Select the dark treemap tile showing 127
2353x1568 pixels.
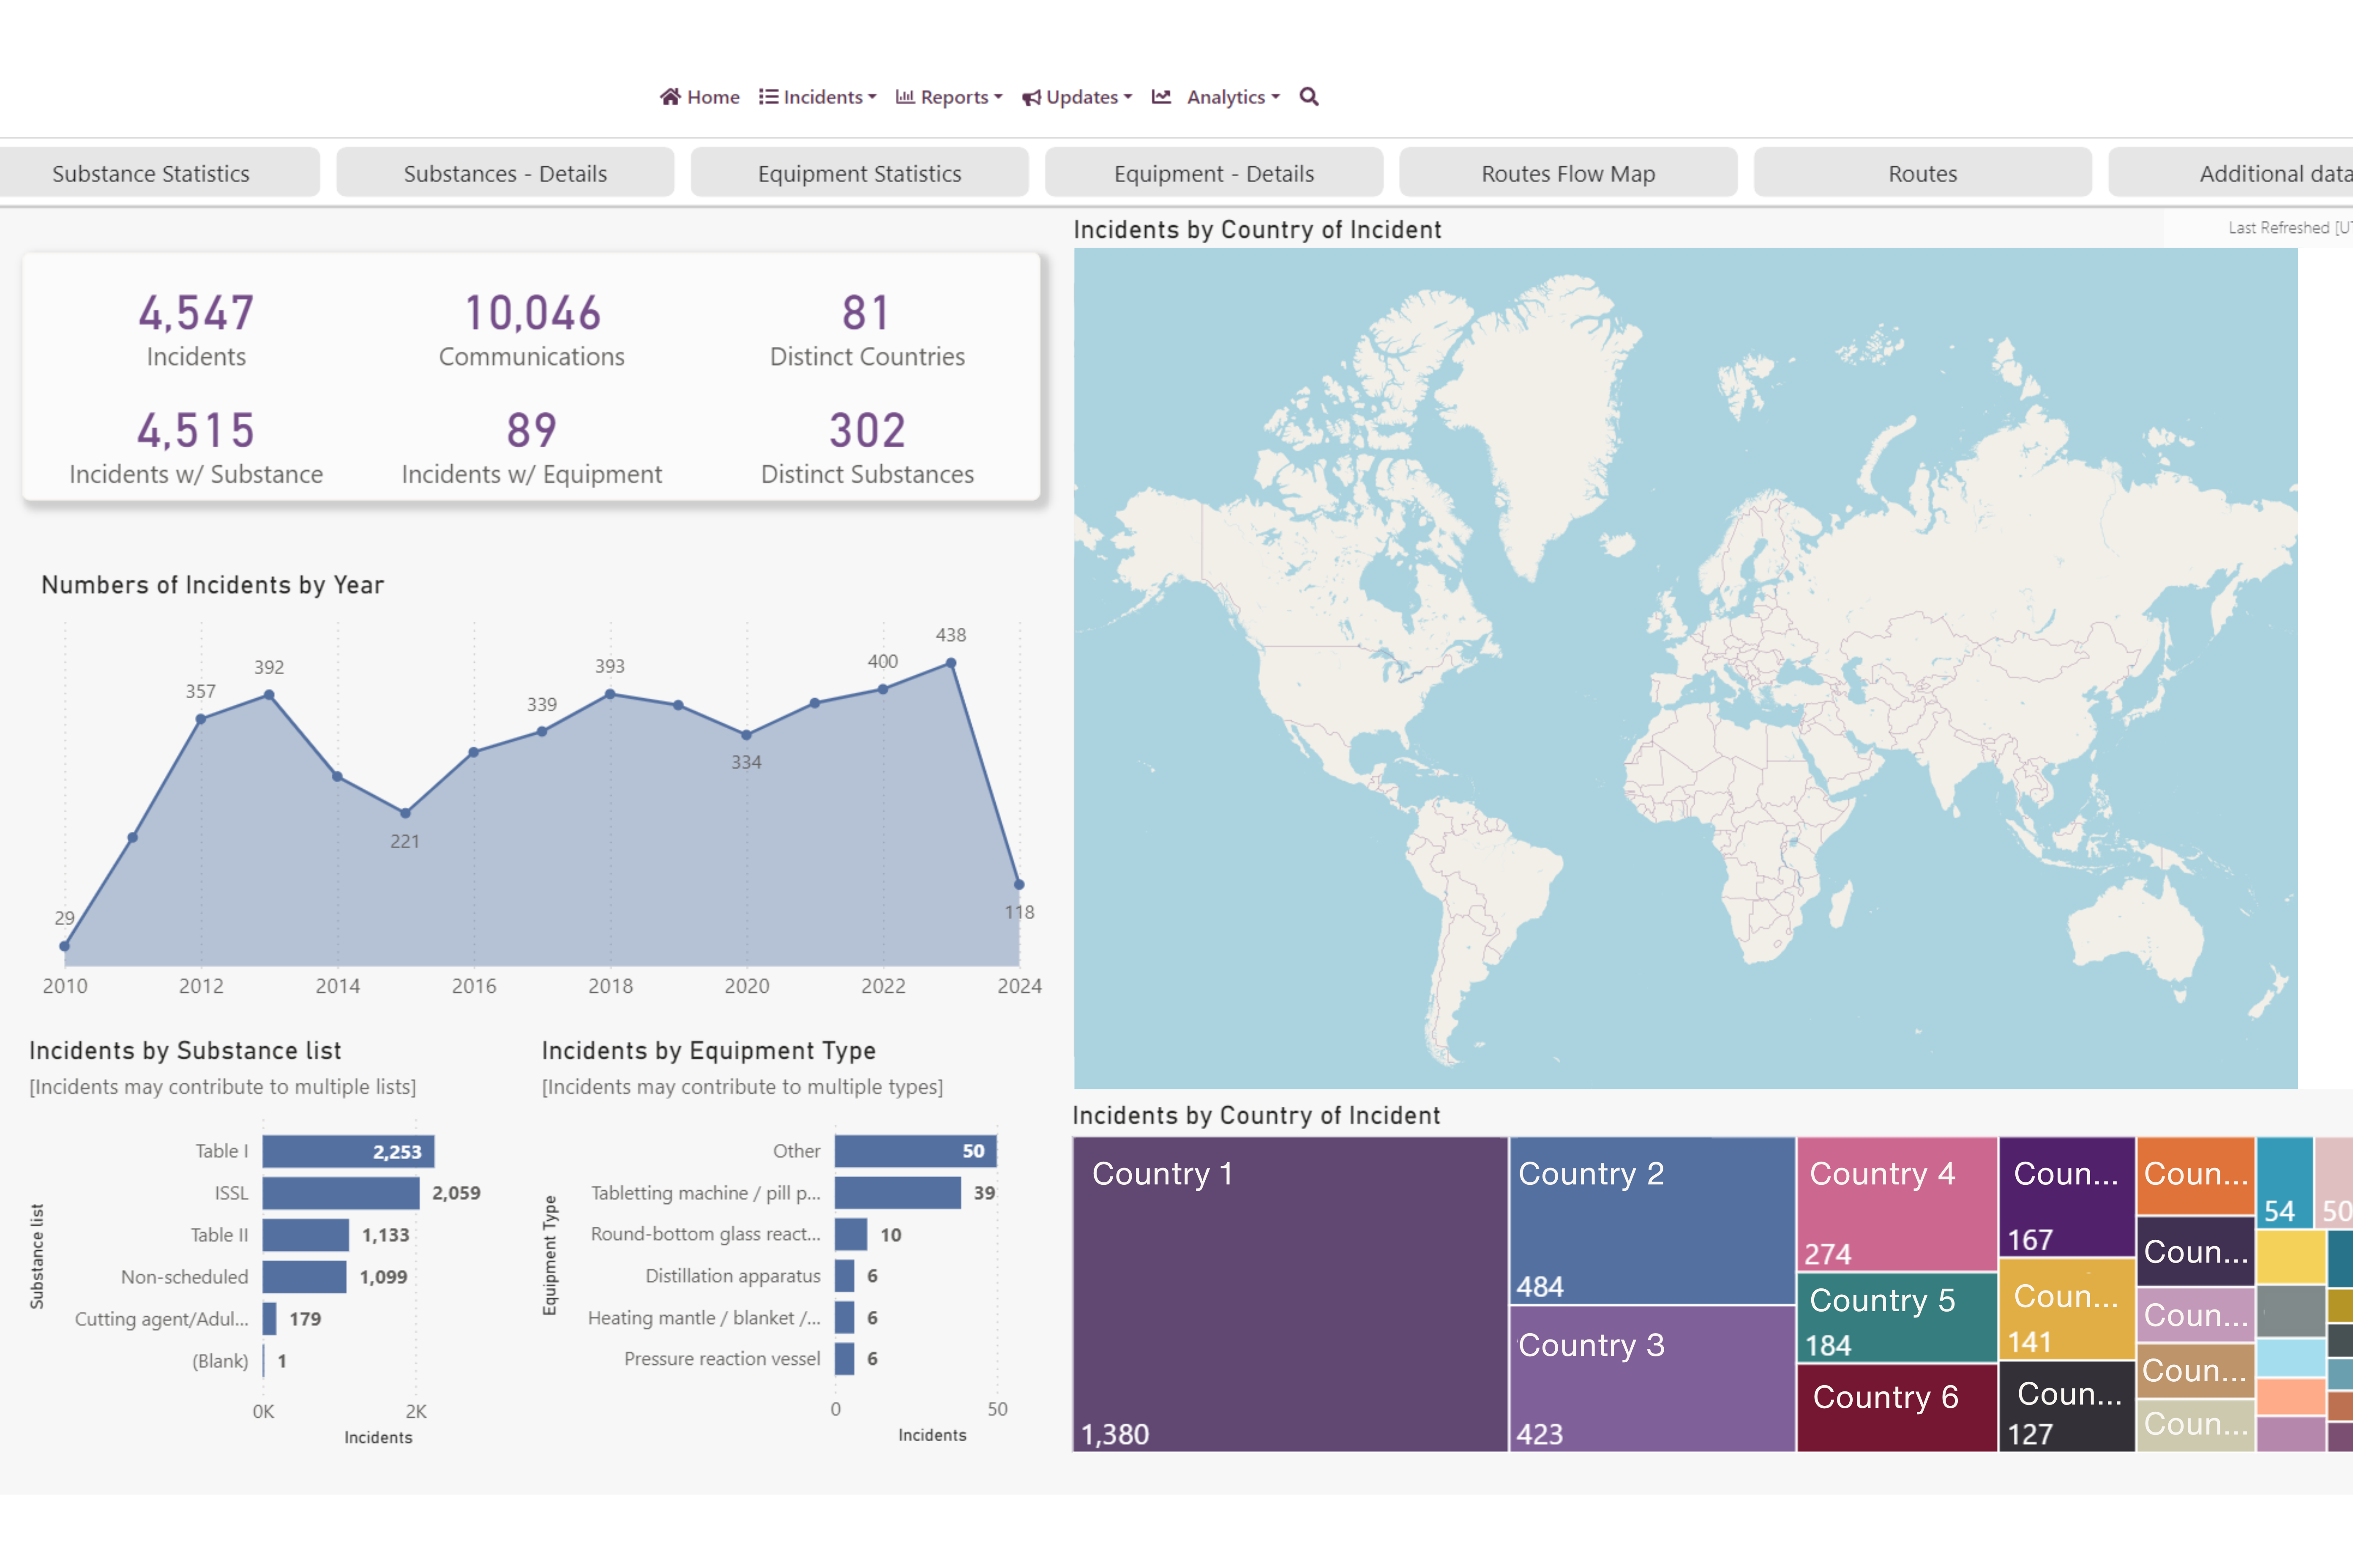(x=2068, y=1406)
